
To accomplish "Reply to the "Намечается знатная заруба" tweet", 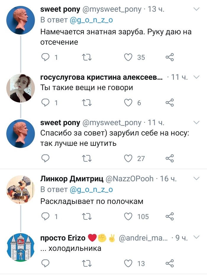I will point(45,57).
